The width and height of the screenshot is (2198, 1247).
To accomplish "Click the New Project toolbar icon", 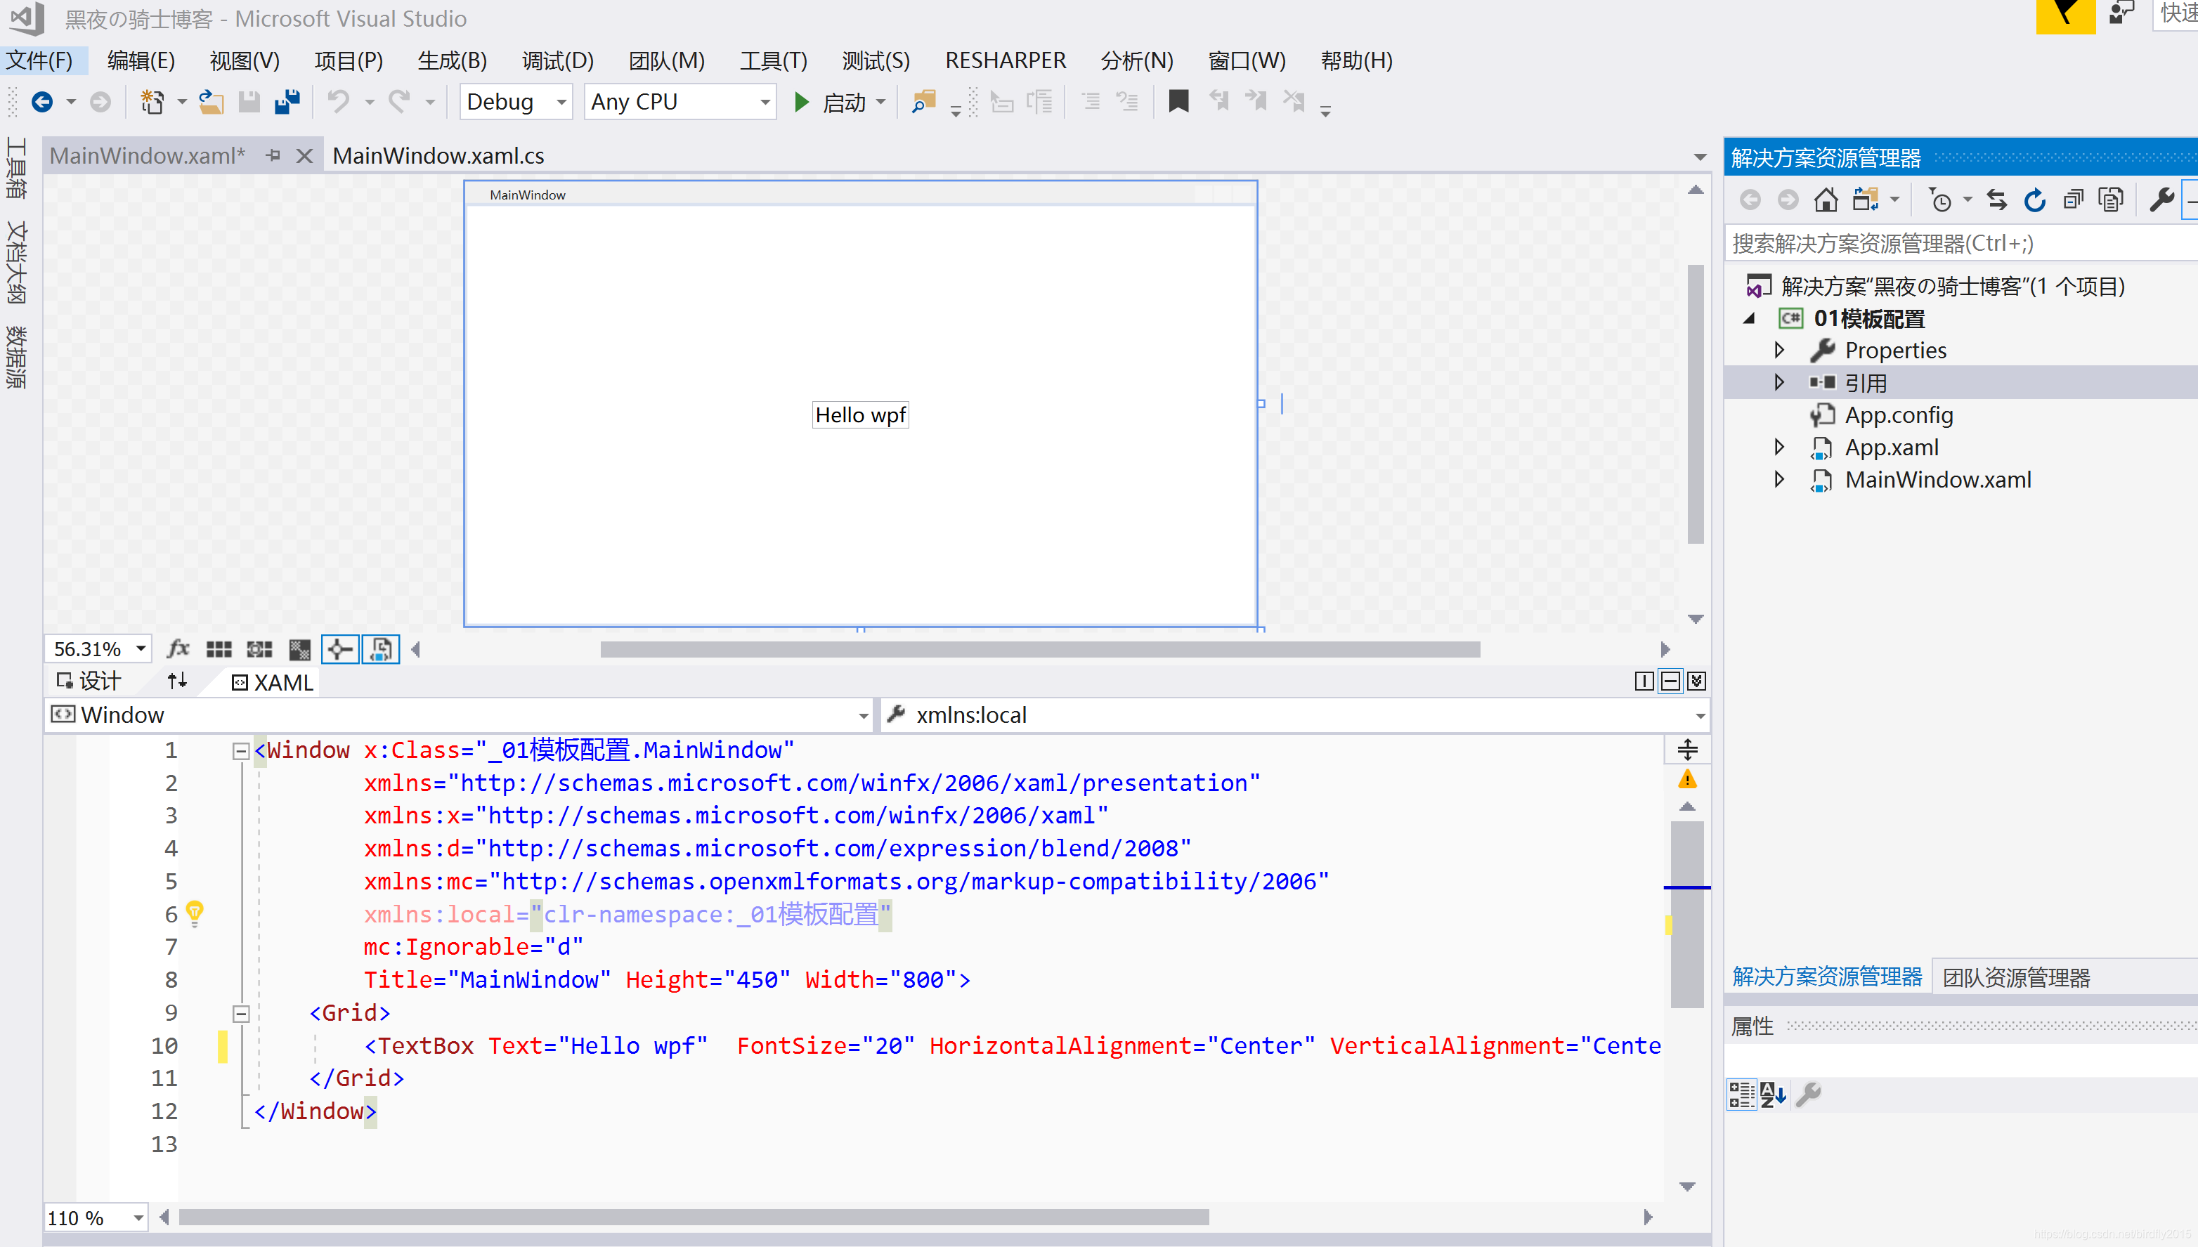I will click(152, 102).
